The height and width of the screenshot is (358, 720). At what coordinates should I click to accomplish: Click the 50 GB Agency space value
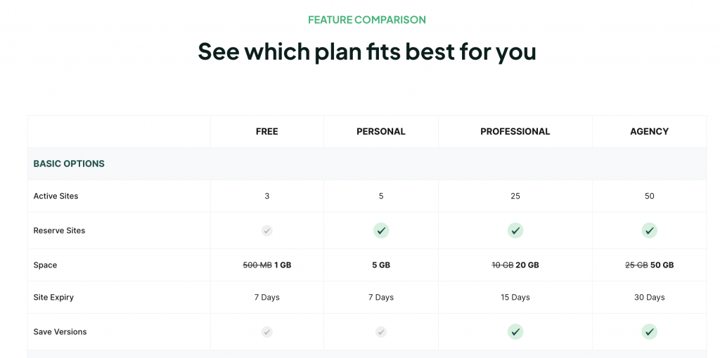(662, 265)
